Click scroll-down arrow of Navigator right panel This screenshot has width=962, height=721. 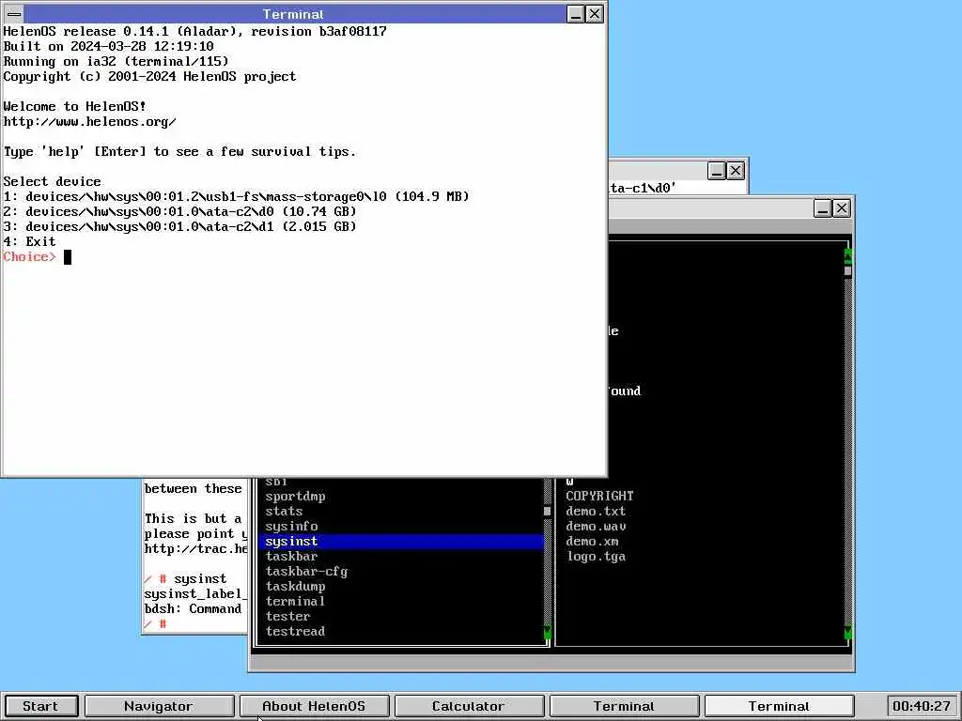pos(848,632)
